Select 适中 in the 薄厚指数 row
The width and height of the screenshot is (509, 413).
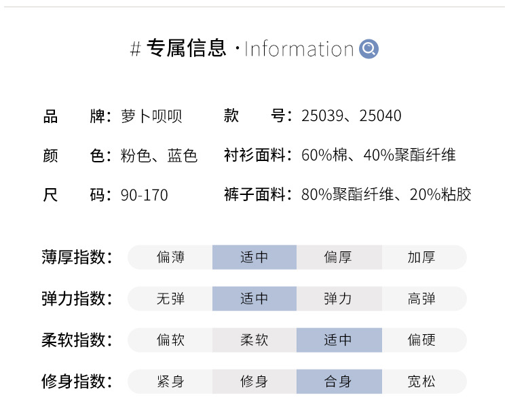254,257
